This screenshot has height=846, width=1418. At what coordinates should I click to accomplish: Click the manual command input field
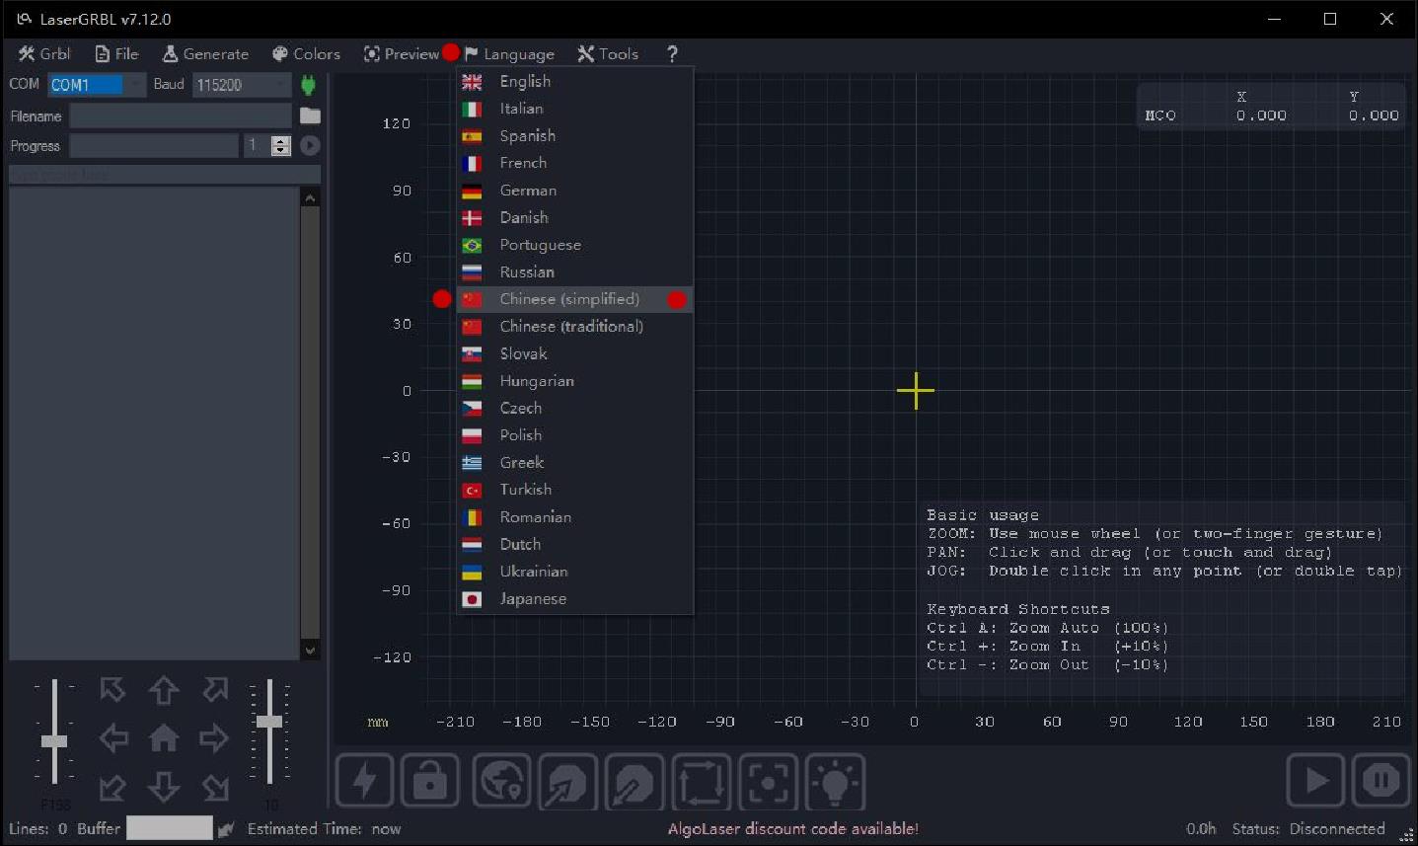tap(165, 175)
